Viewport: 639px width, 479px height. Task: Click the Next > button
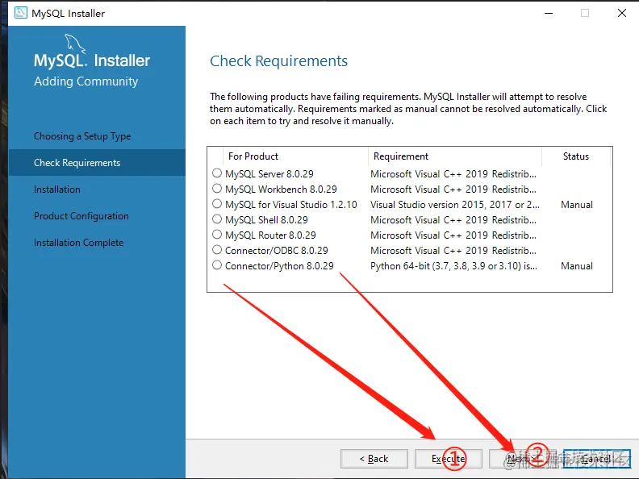point(523,459)
